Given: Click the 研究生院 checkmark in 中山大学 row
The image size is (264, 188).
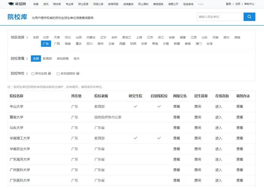Looking at the screenshot, I should coord(135,106).
